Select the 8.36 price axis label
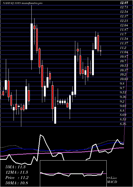133x187 pixels. coord(123,124)
